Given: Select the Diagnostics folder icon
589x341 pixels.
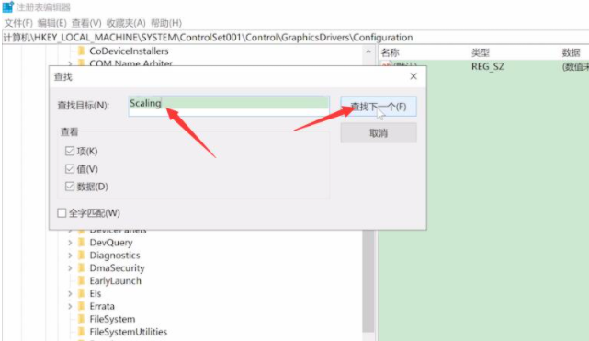Looking at the screenshot, I should (x=81, y=255).
